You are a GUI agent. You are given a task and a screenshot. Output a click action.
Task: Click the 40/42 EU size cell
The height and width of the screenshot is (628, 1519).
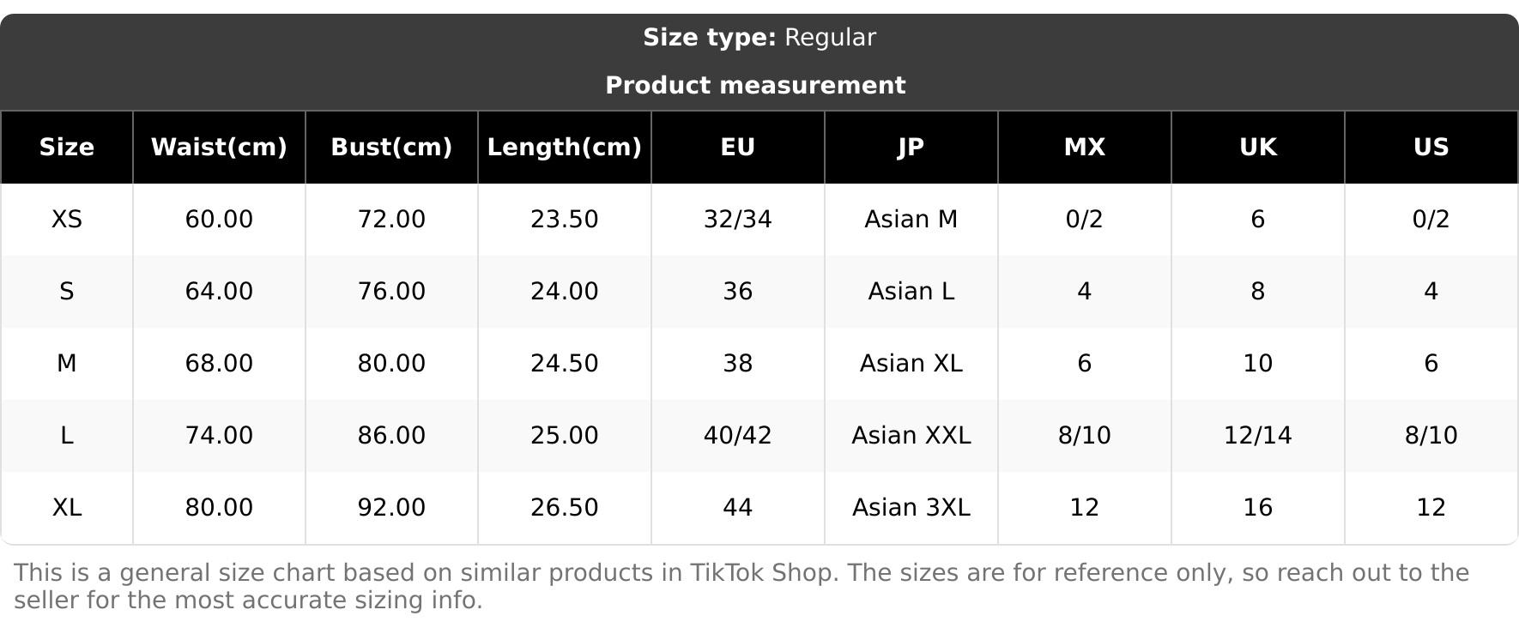click(x=737, y=436)
